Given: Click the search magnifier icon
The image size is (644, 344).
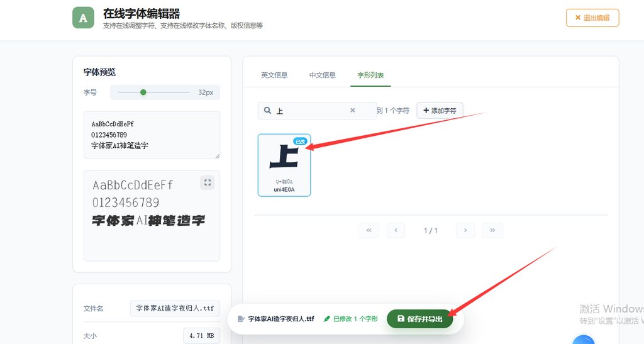Looking at the screenshot, I should click(267, 111).
